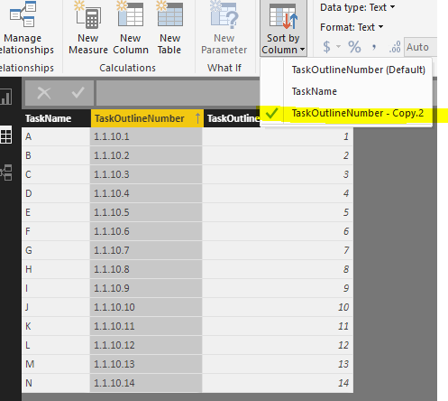This screenshot has width=448, height=401.
Task: Click cell with TaskName K
Action: point(56,326)
